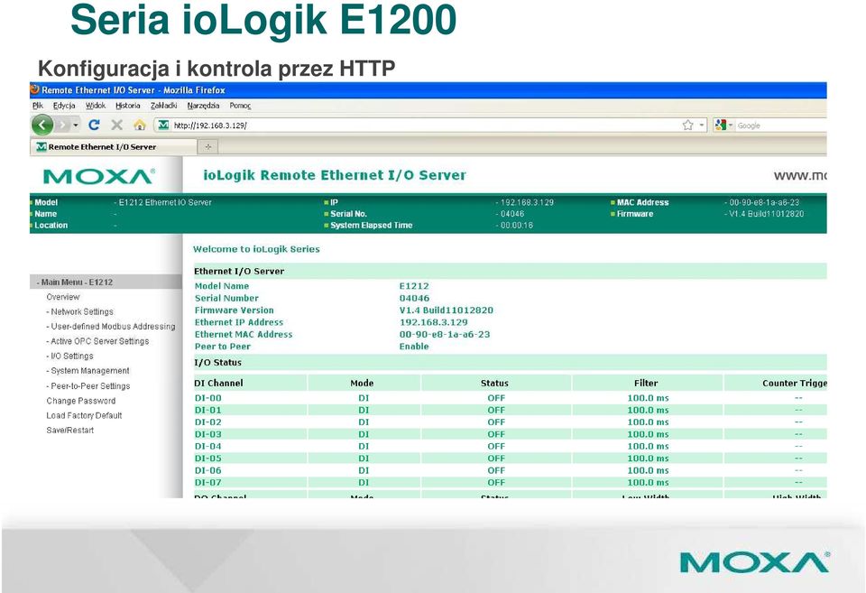Click the OFF status of DI-00

pyautogui.click(x=496, y=398)
